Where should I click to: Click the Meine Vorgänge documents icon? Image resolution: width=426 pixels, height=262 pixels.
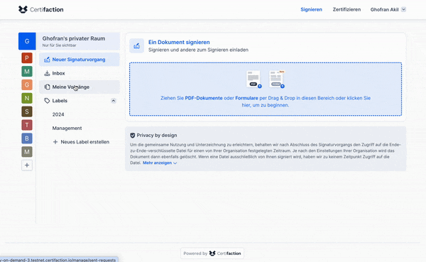[47, 87]
